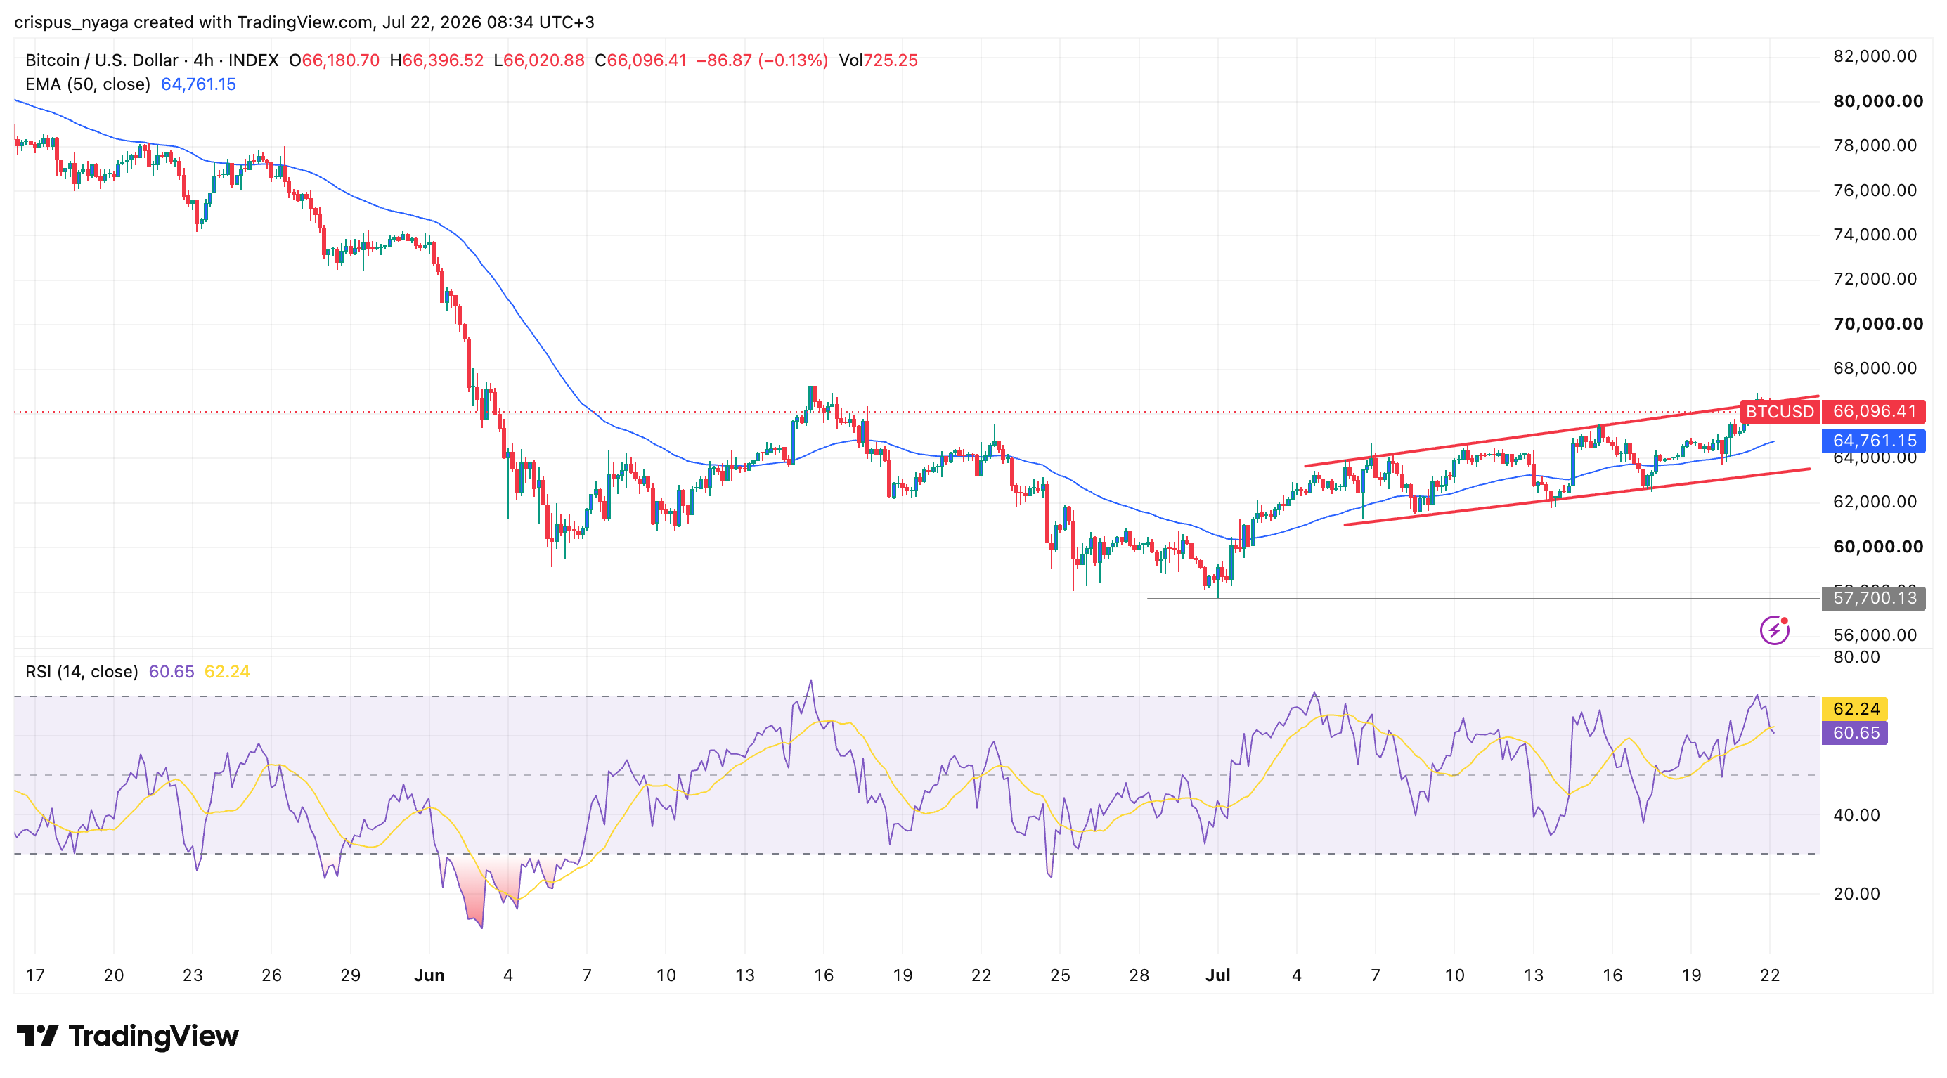Screen dimensions: 1947x1078
Task: Click the RSI 80.00 axis label
Action: click(x=1856, y=657)
